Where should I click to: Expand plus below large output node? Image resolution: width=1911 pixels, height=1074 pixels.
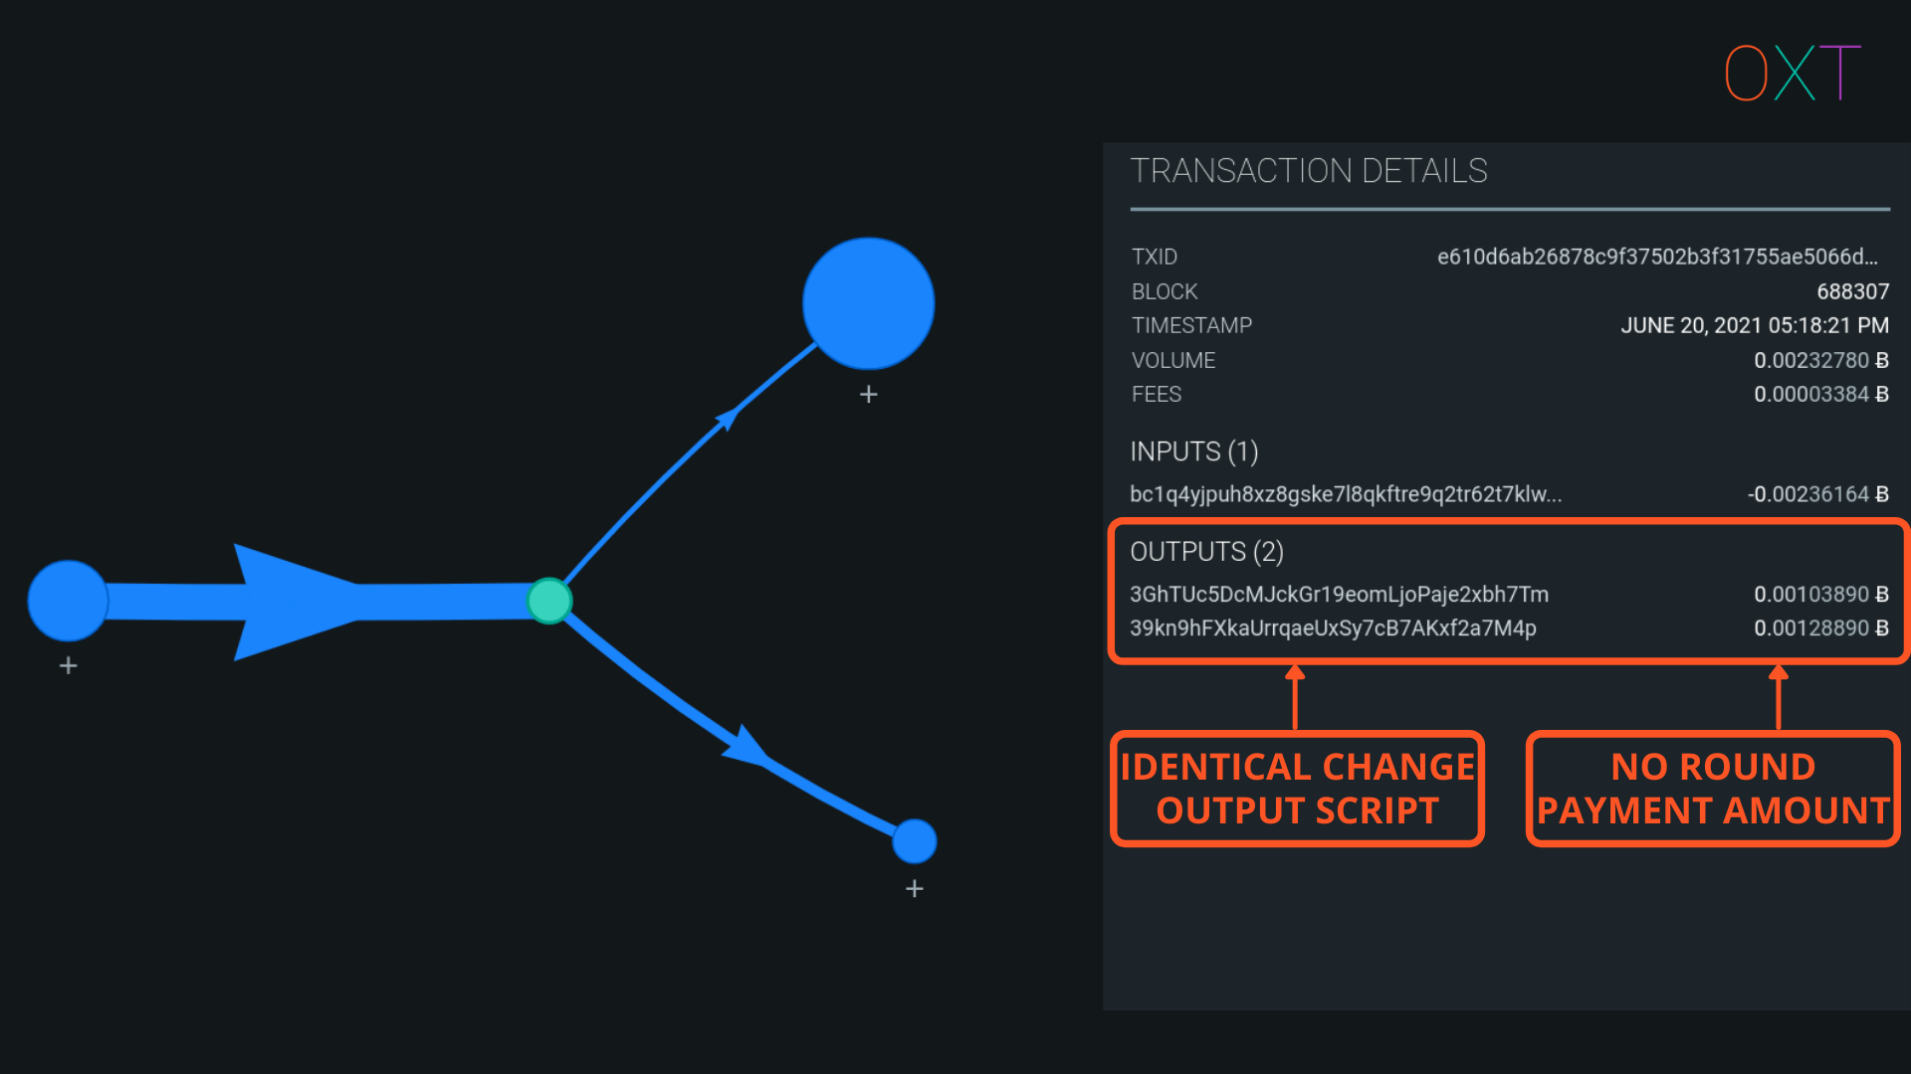tap(869, 395)
